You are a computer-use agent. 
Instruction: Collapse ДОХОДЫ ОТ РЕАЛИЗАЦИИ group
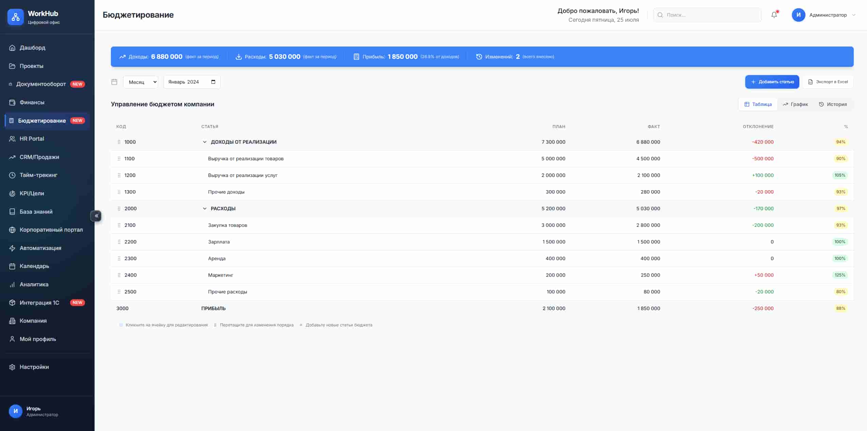(204, 142)
